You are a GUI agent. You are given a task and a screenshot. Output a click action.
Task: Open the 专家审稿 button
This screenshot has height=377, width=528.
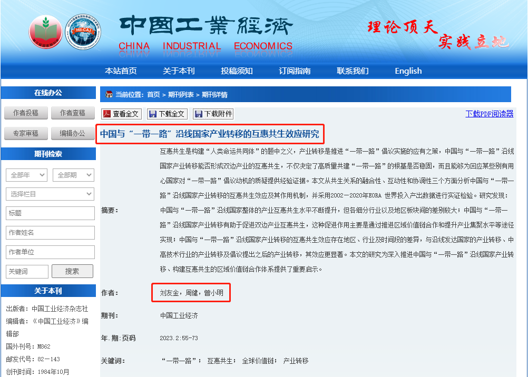tap(25, 133)
